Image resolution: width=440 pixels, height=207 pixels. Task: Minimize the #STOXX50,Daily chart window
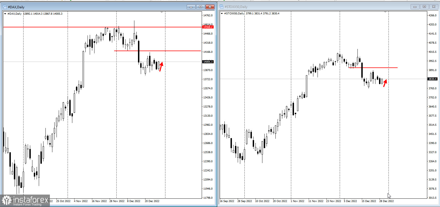click(415, 7)
